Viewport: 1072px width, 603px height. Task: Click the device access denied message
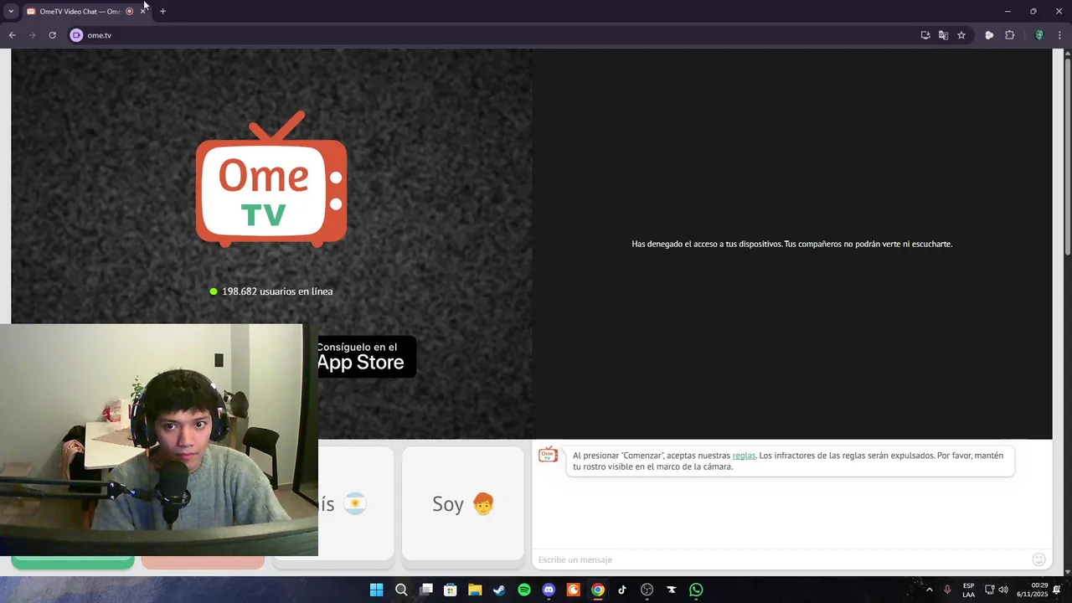tap(791, 244)
